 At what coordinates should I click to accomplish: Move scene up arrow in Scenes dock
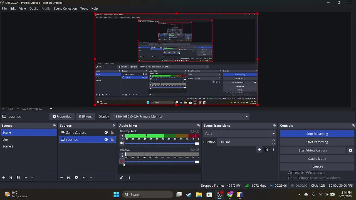pyautogui.click(x=26, y=177)
